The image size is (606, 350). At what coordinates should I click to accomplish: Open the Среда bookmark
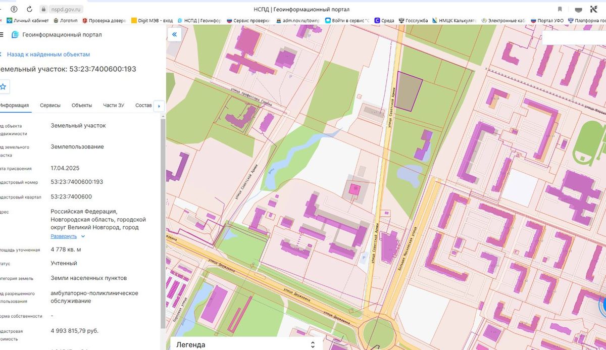tap(384, 21)
